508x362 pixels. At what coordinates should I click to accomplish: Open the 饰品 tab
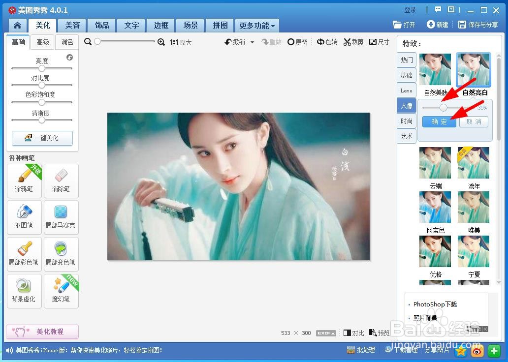point(102,25)
